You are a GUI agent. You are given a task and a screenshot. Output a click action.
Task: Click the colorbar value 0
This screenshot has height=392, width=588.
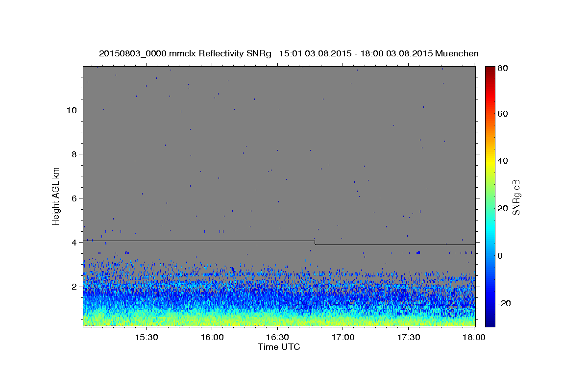pos(501,256)
